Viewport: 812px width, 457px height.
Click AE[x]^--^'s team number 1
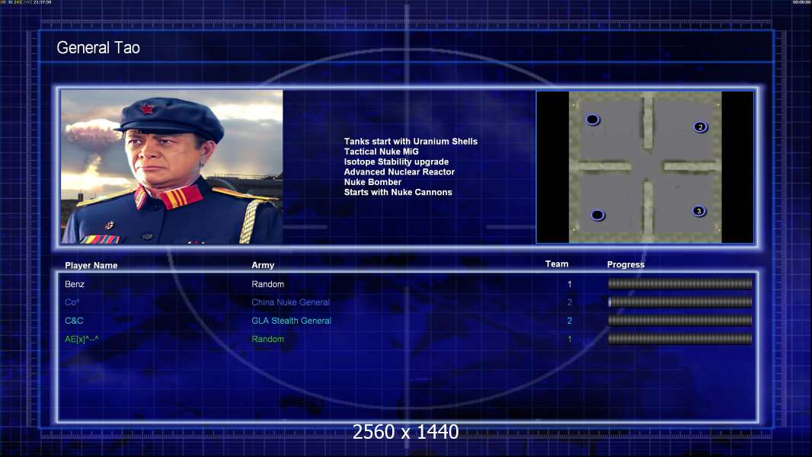click(x=569, y=340)
